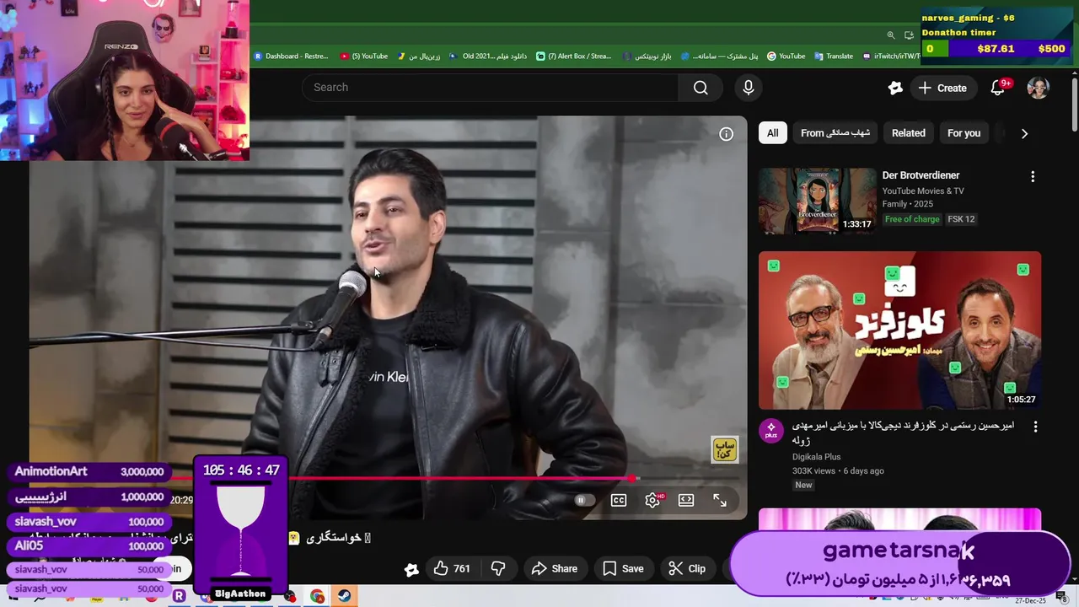Open the Translate bookmark
This screenshot has height=607, width=1079.
point(834,56)
